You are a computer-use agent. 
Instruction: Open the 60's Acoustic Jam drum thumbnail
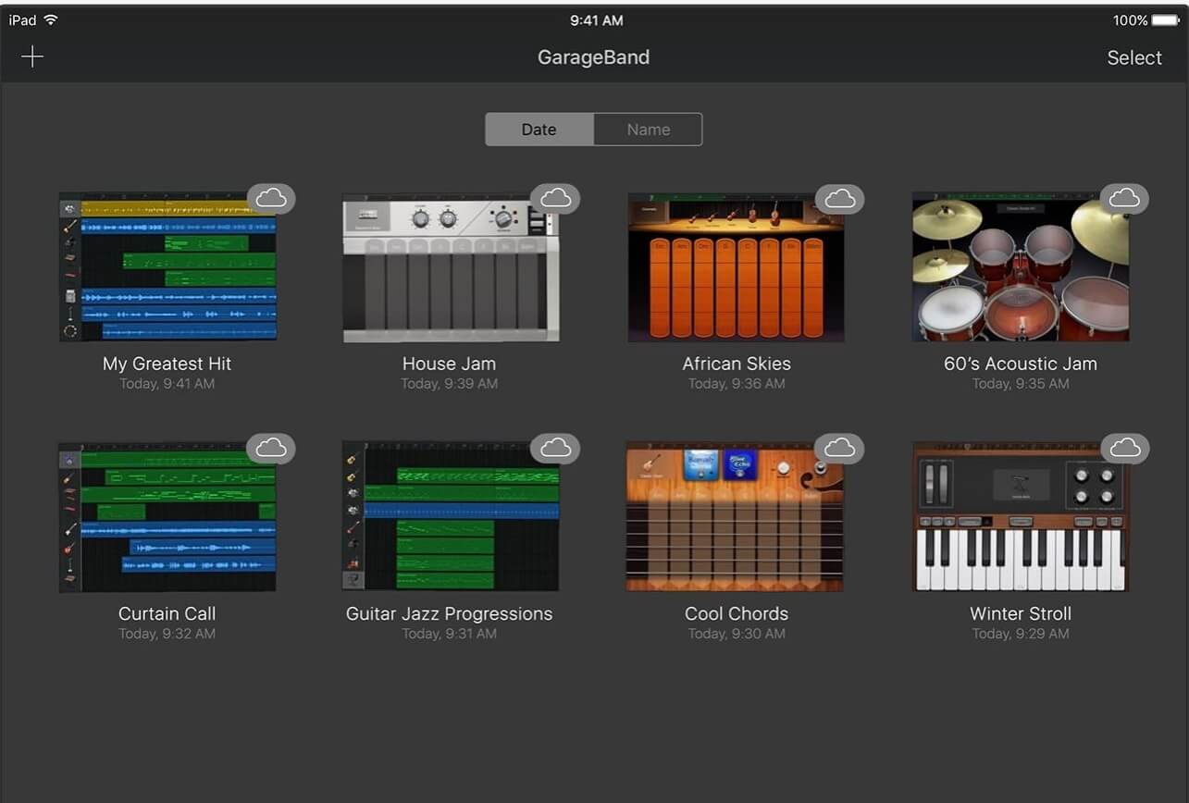[x=1021, y=267]
